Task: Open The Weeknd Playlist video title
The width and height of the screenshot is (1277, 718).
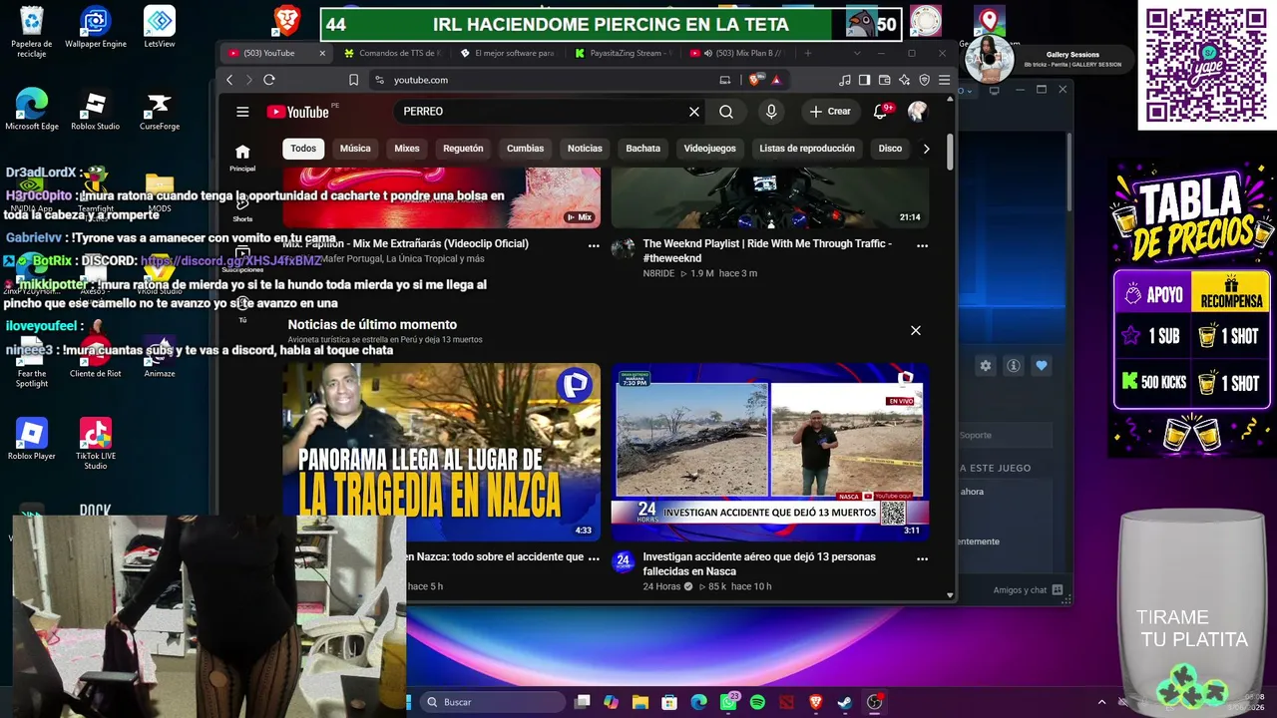Action: click(x=767, y=250)
